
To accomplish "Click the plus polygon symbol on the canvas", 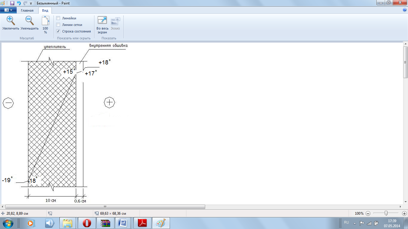I will [110, 103].
